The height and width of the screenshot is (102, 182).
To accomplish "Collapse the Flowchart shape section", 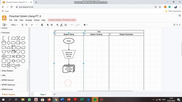I will point(5,33).
